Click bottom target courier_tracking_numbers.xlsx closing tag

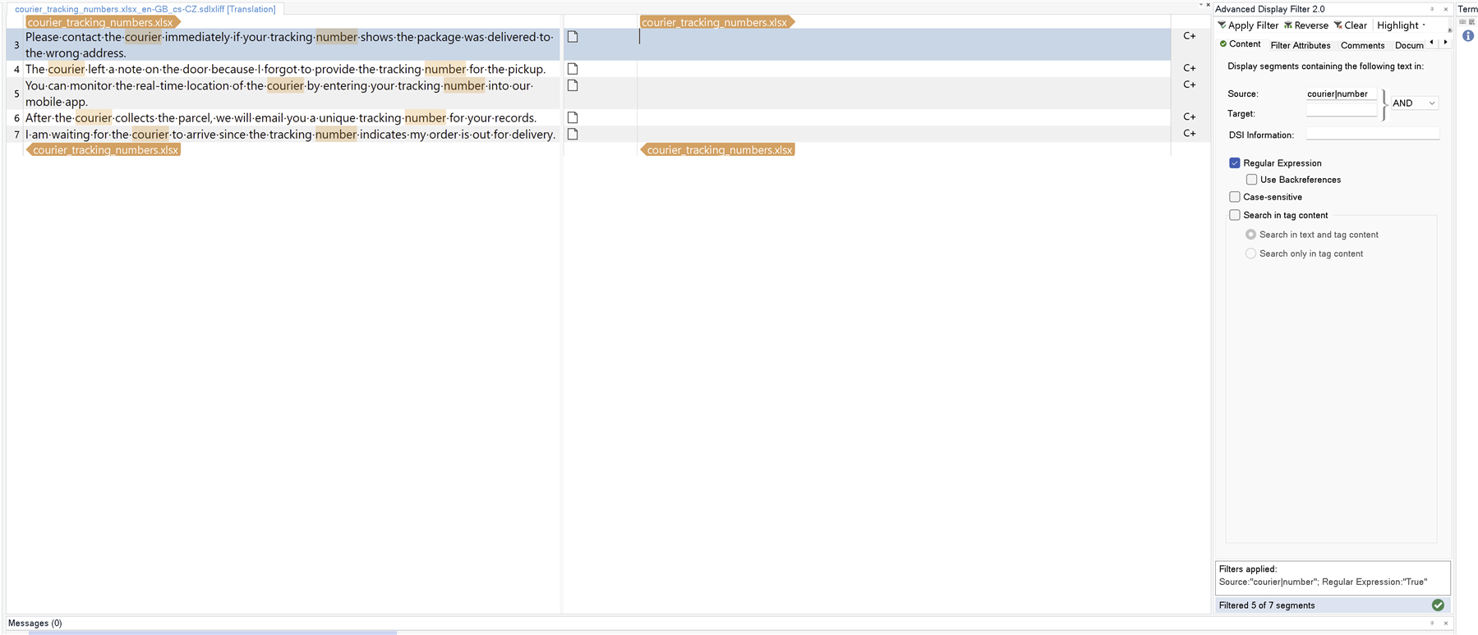(x=717, y=150)
